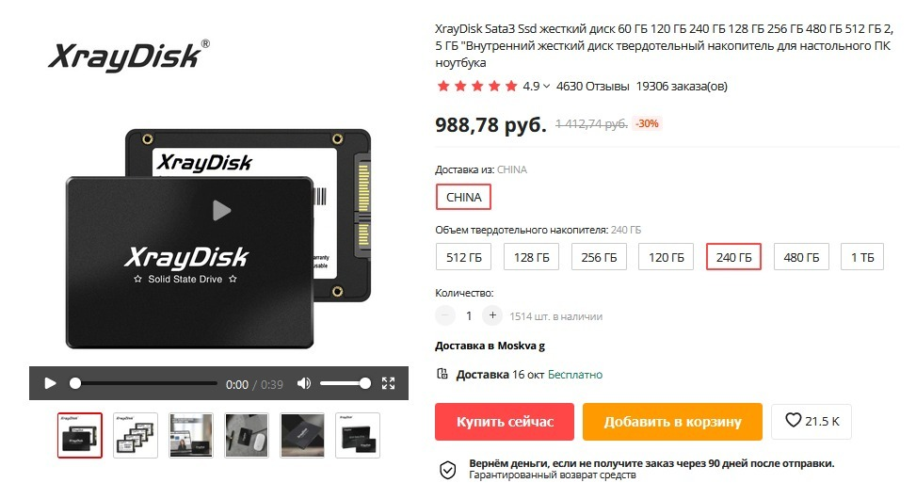Open the stacked SSDs second thumbnail
916x499 pixels.
136,435
